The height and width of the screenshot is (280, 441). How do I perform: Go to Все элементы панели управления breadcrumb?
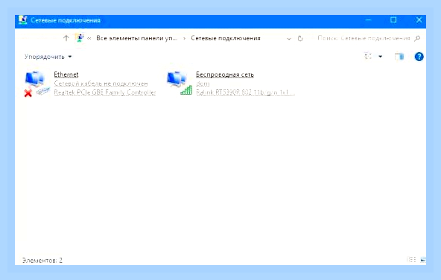tap(136, 38)
